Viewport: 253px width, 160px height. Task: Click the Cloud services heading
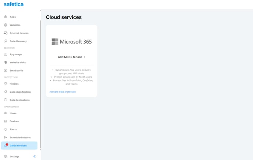click(x=64, y=17)
